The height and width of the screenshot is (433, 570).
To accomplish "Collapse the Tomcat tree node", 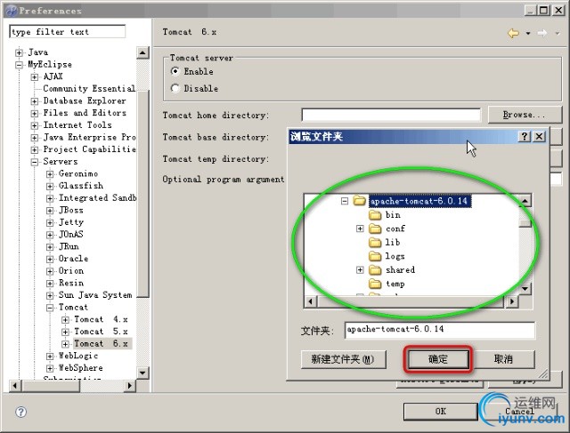I will [50, 308].
